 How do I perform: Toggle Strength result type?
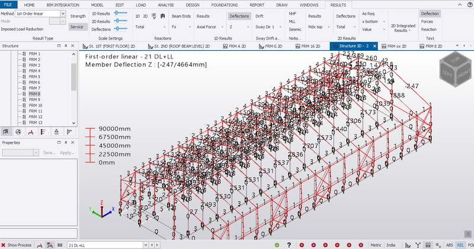coord(78,16)
